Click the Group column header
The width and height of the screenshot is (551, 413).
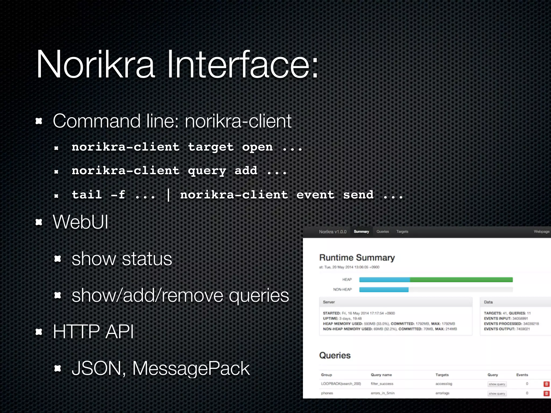point(326,375)
